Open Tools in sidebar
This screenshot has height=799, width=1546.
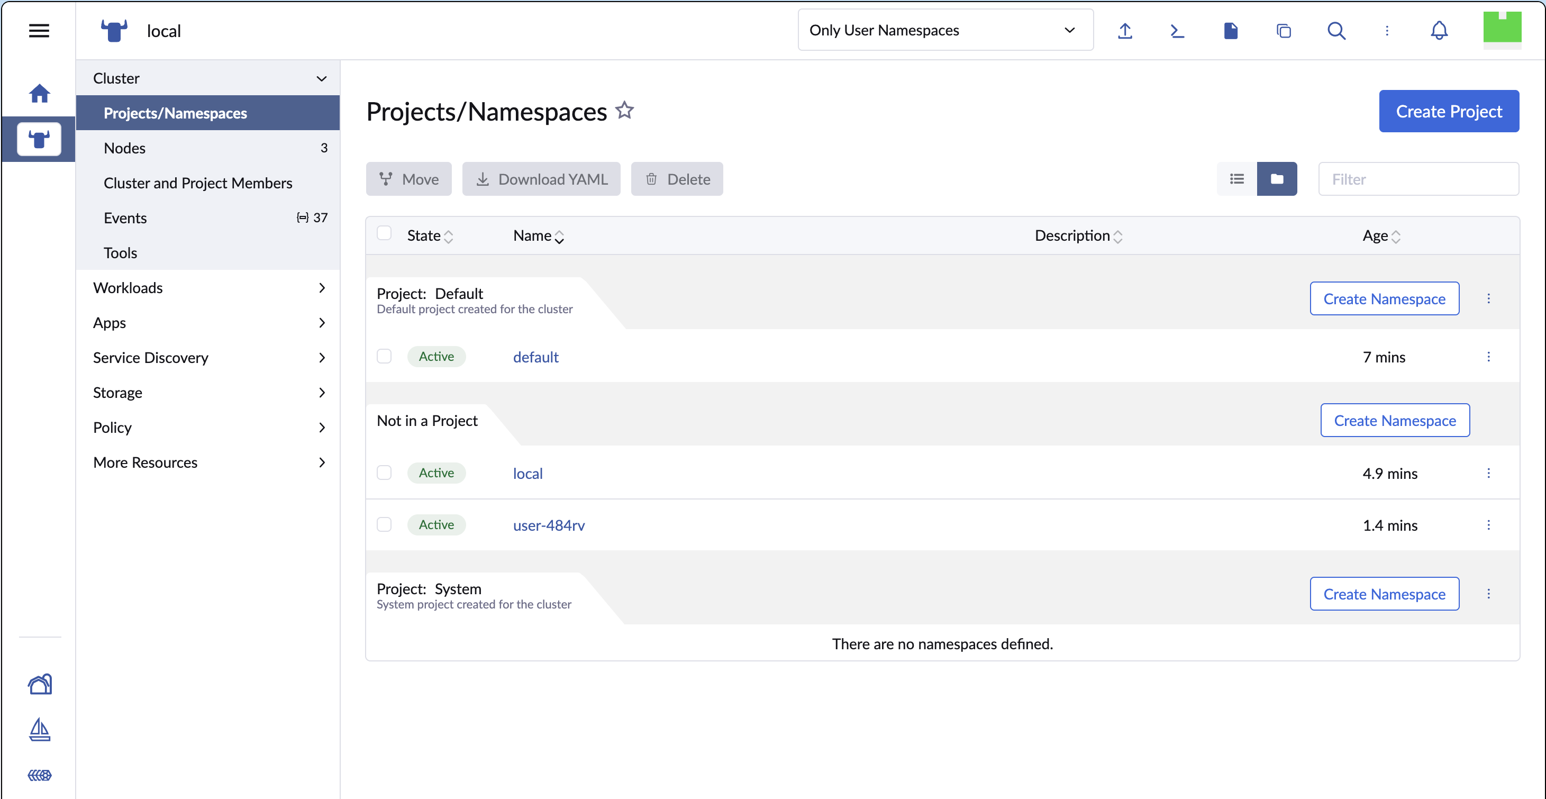207,253
